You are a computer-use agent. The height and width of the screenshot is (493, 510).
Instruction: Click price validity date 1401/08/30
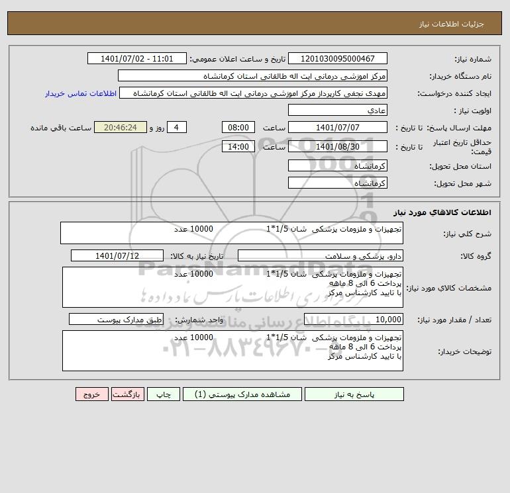coord(338,146)
